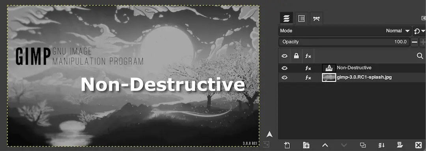Click the Non-Destructive text on canvas

[x=163, y=84]
